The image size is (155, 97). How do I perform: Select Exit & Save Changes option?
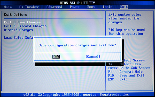(x=22, y=22)
